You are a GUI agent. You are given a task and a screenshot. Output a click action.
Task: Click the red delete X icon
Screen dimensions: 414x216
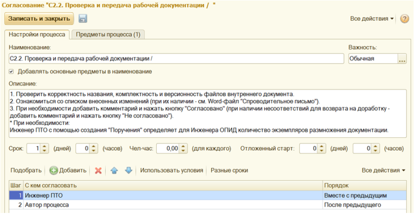click(x=98, y=170)
